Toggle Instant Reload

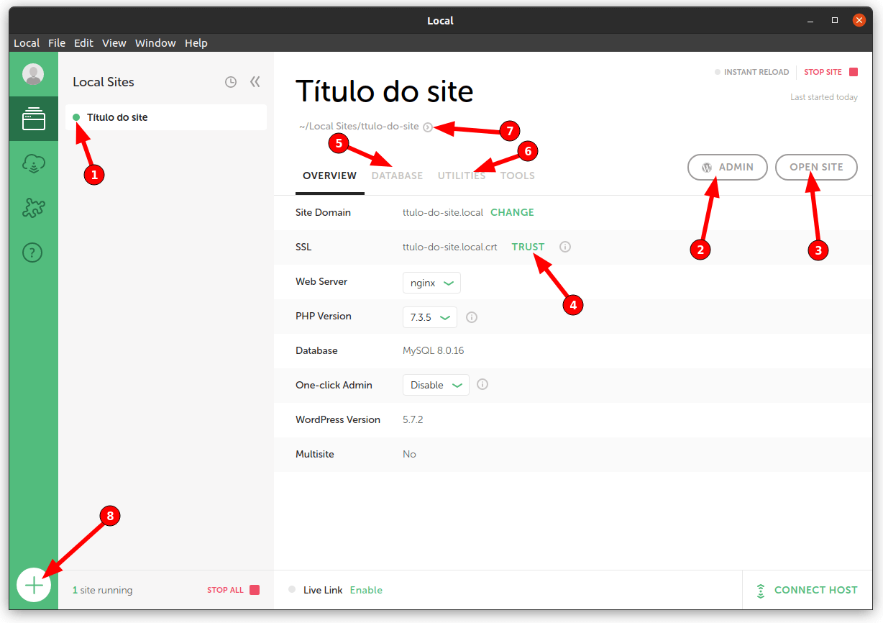click(x=751, y=72)
